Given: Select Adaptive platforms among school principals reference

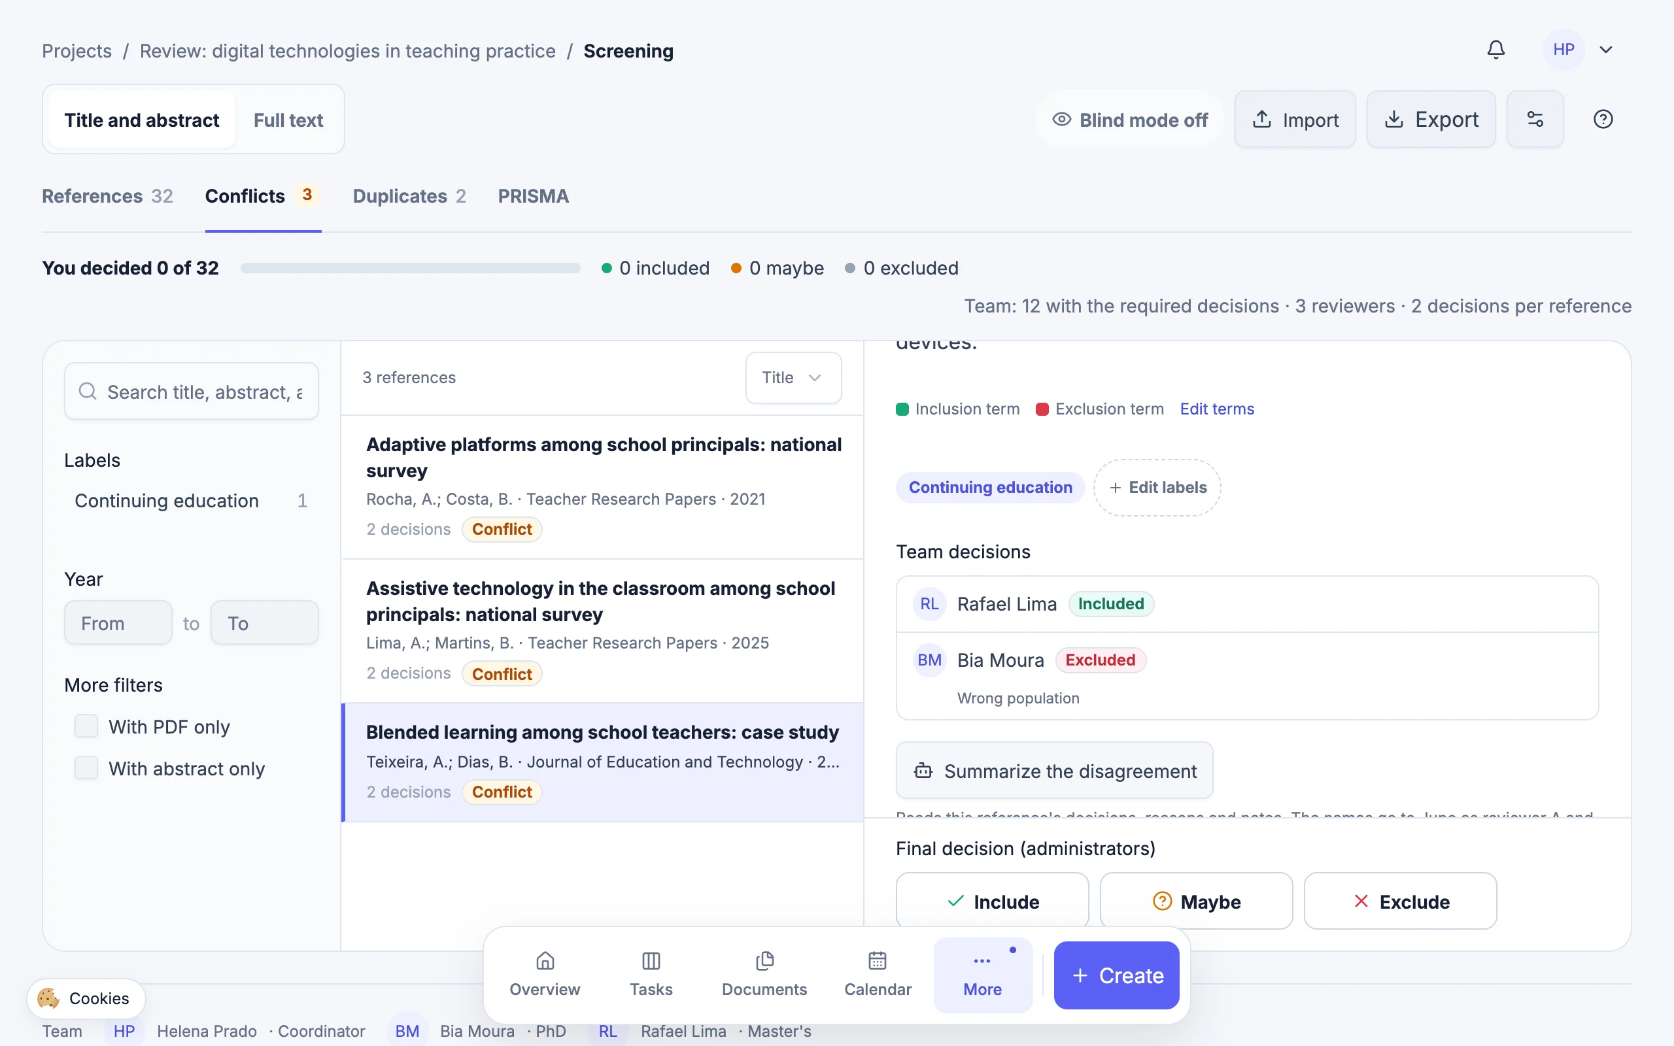Looking at the screenshot, I should 602,487.
